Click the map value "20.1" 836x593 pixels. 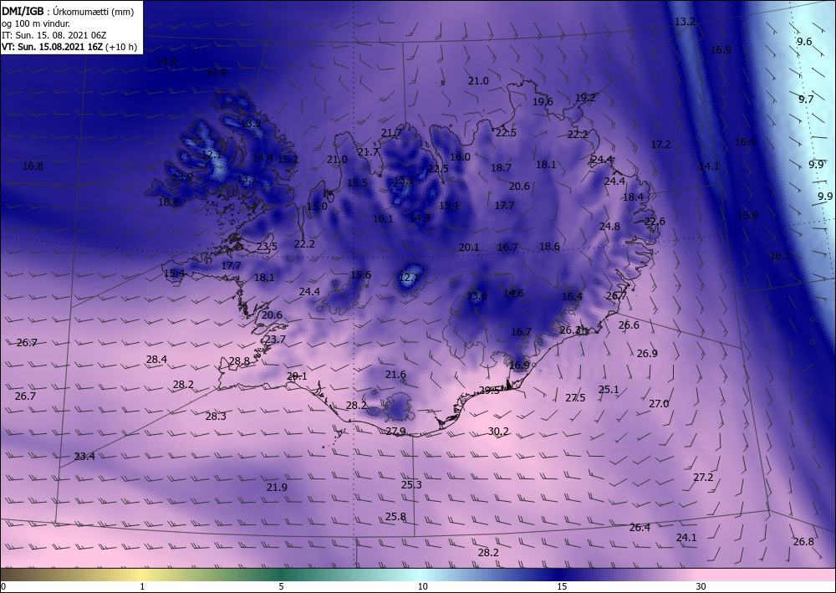[x=469, y=248]
